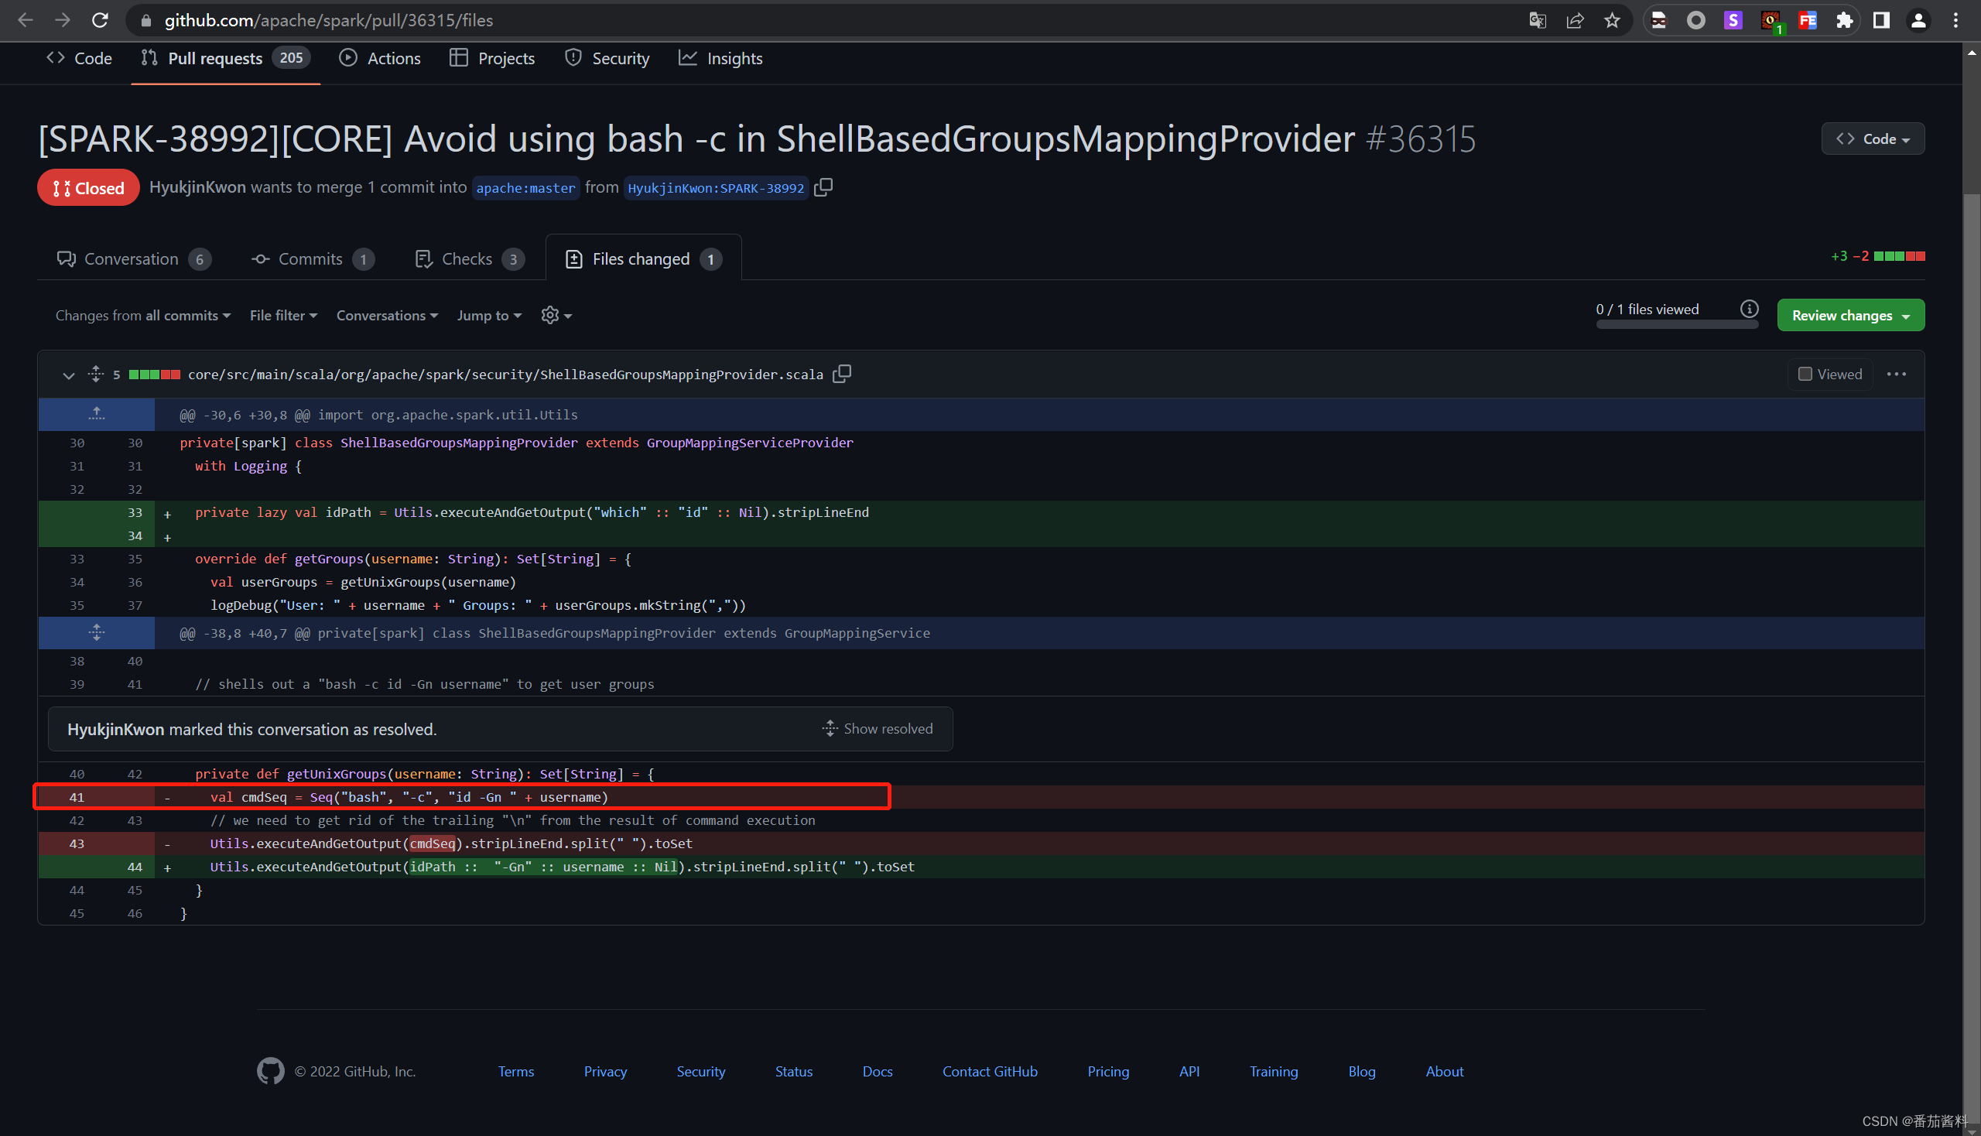Screen dimensions: 1981x1136
Task: Open the File filter dropdown
Action: pos(282,315)
